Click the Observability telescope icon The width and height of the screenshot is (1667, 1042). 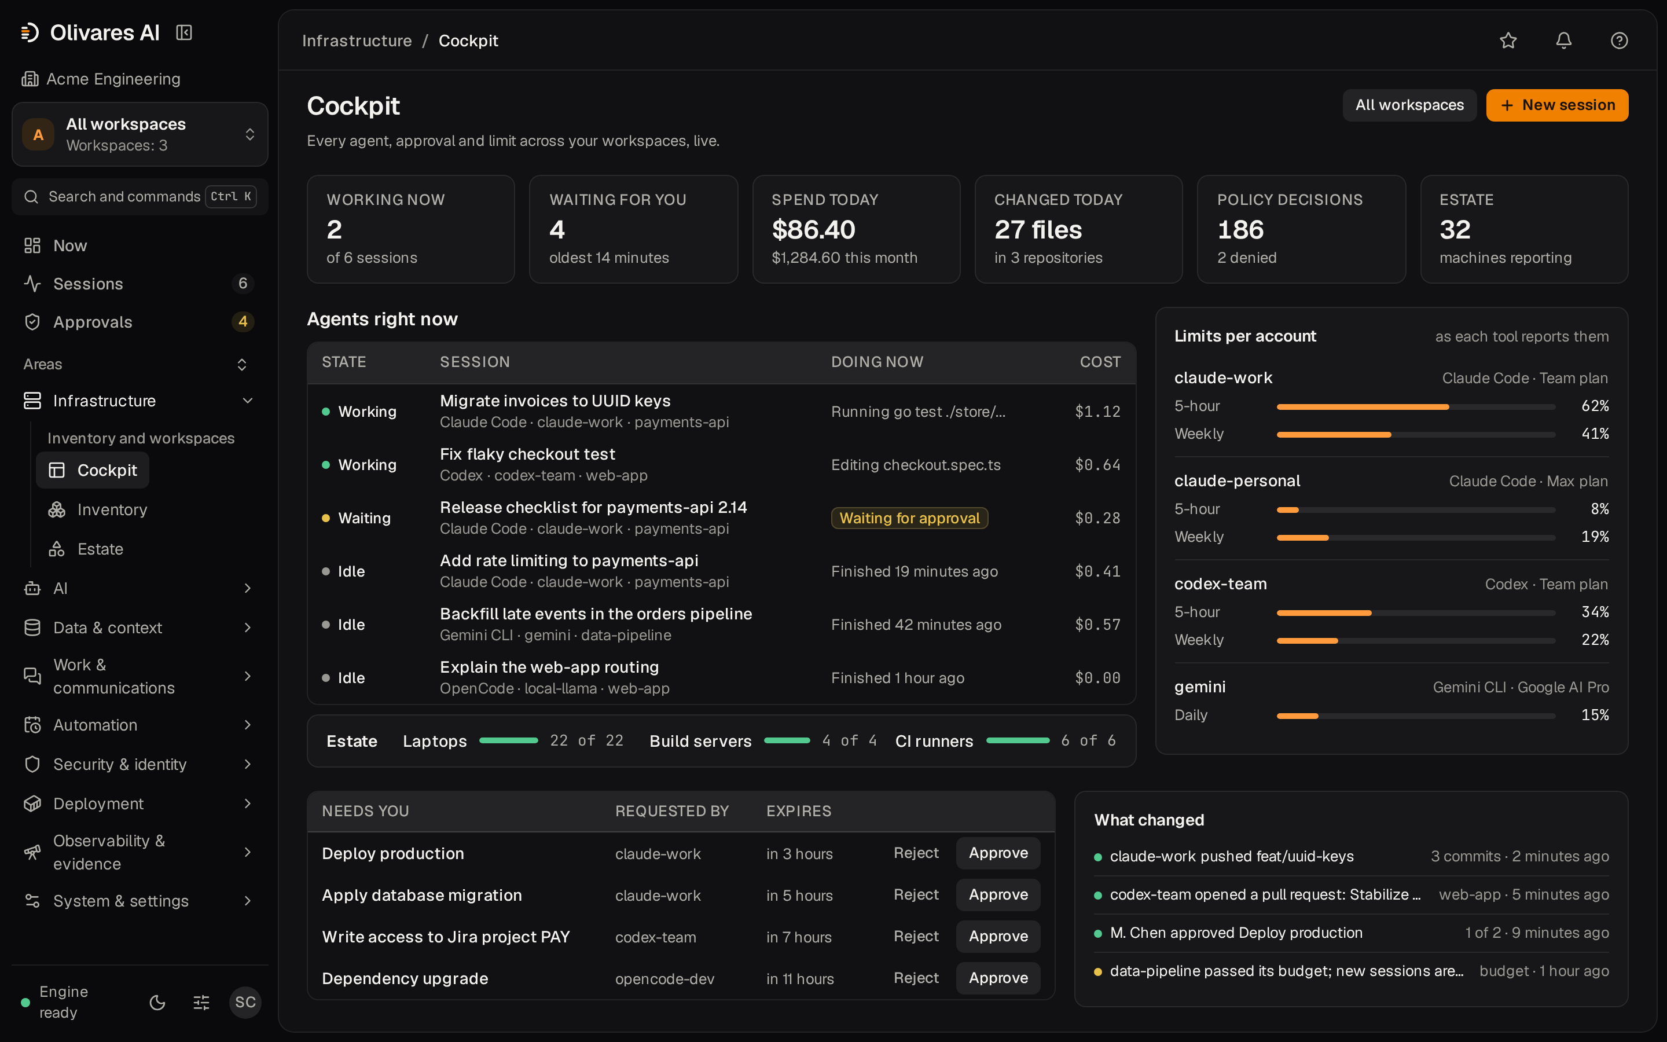[32, 852]
